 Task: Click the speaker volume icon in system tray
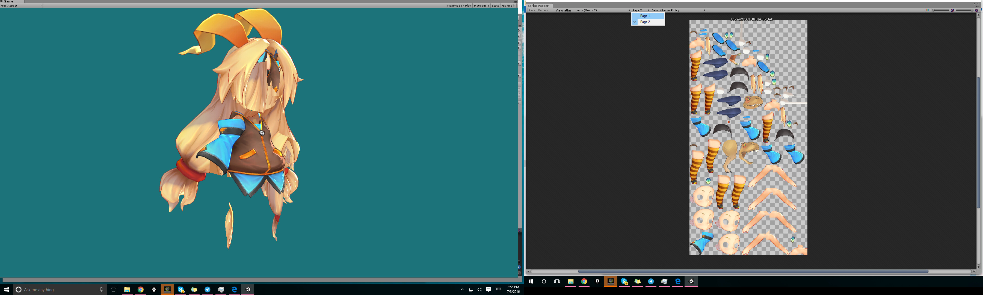point(480,290)
